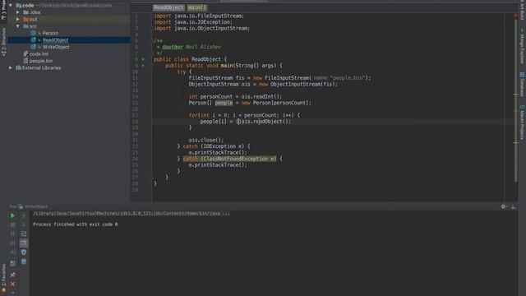The height and width of the screenshot is (296, 526).
Task: Click the Down the stack trace arrow
Action: tap(24, 224)
